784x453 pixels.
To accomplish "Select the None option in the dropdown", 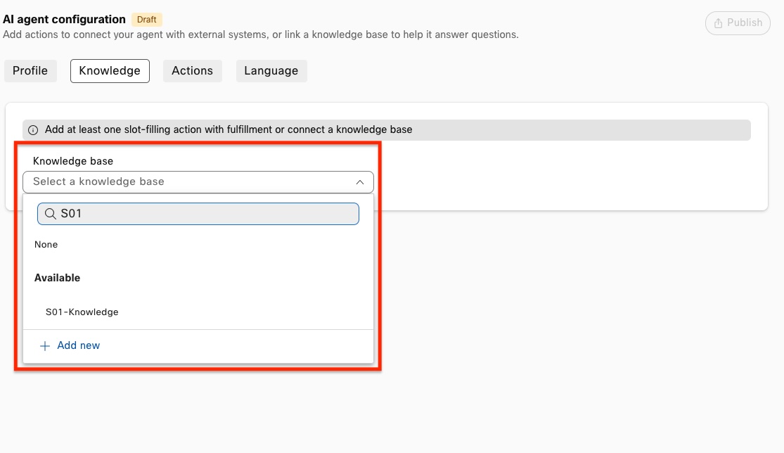I will 46,245.
